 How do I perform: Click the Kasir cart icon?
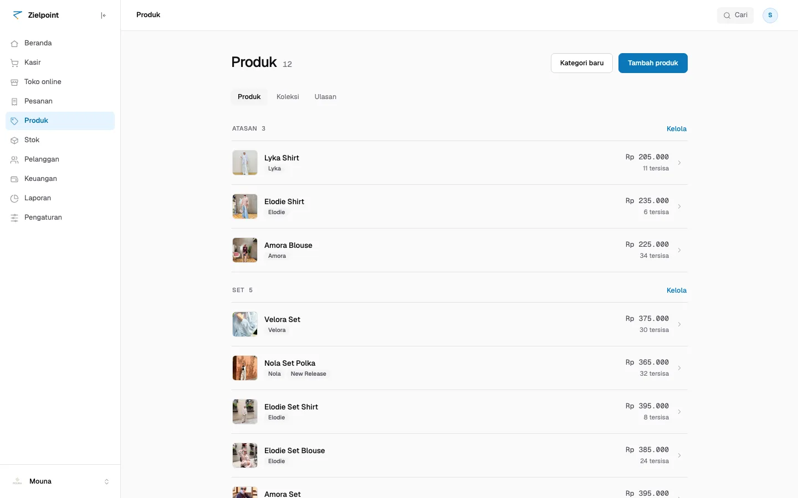pyautogui.click(x=14, y=63)
